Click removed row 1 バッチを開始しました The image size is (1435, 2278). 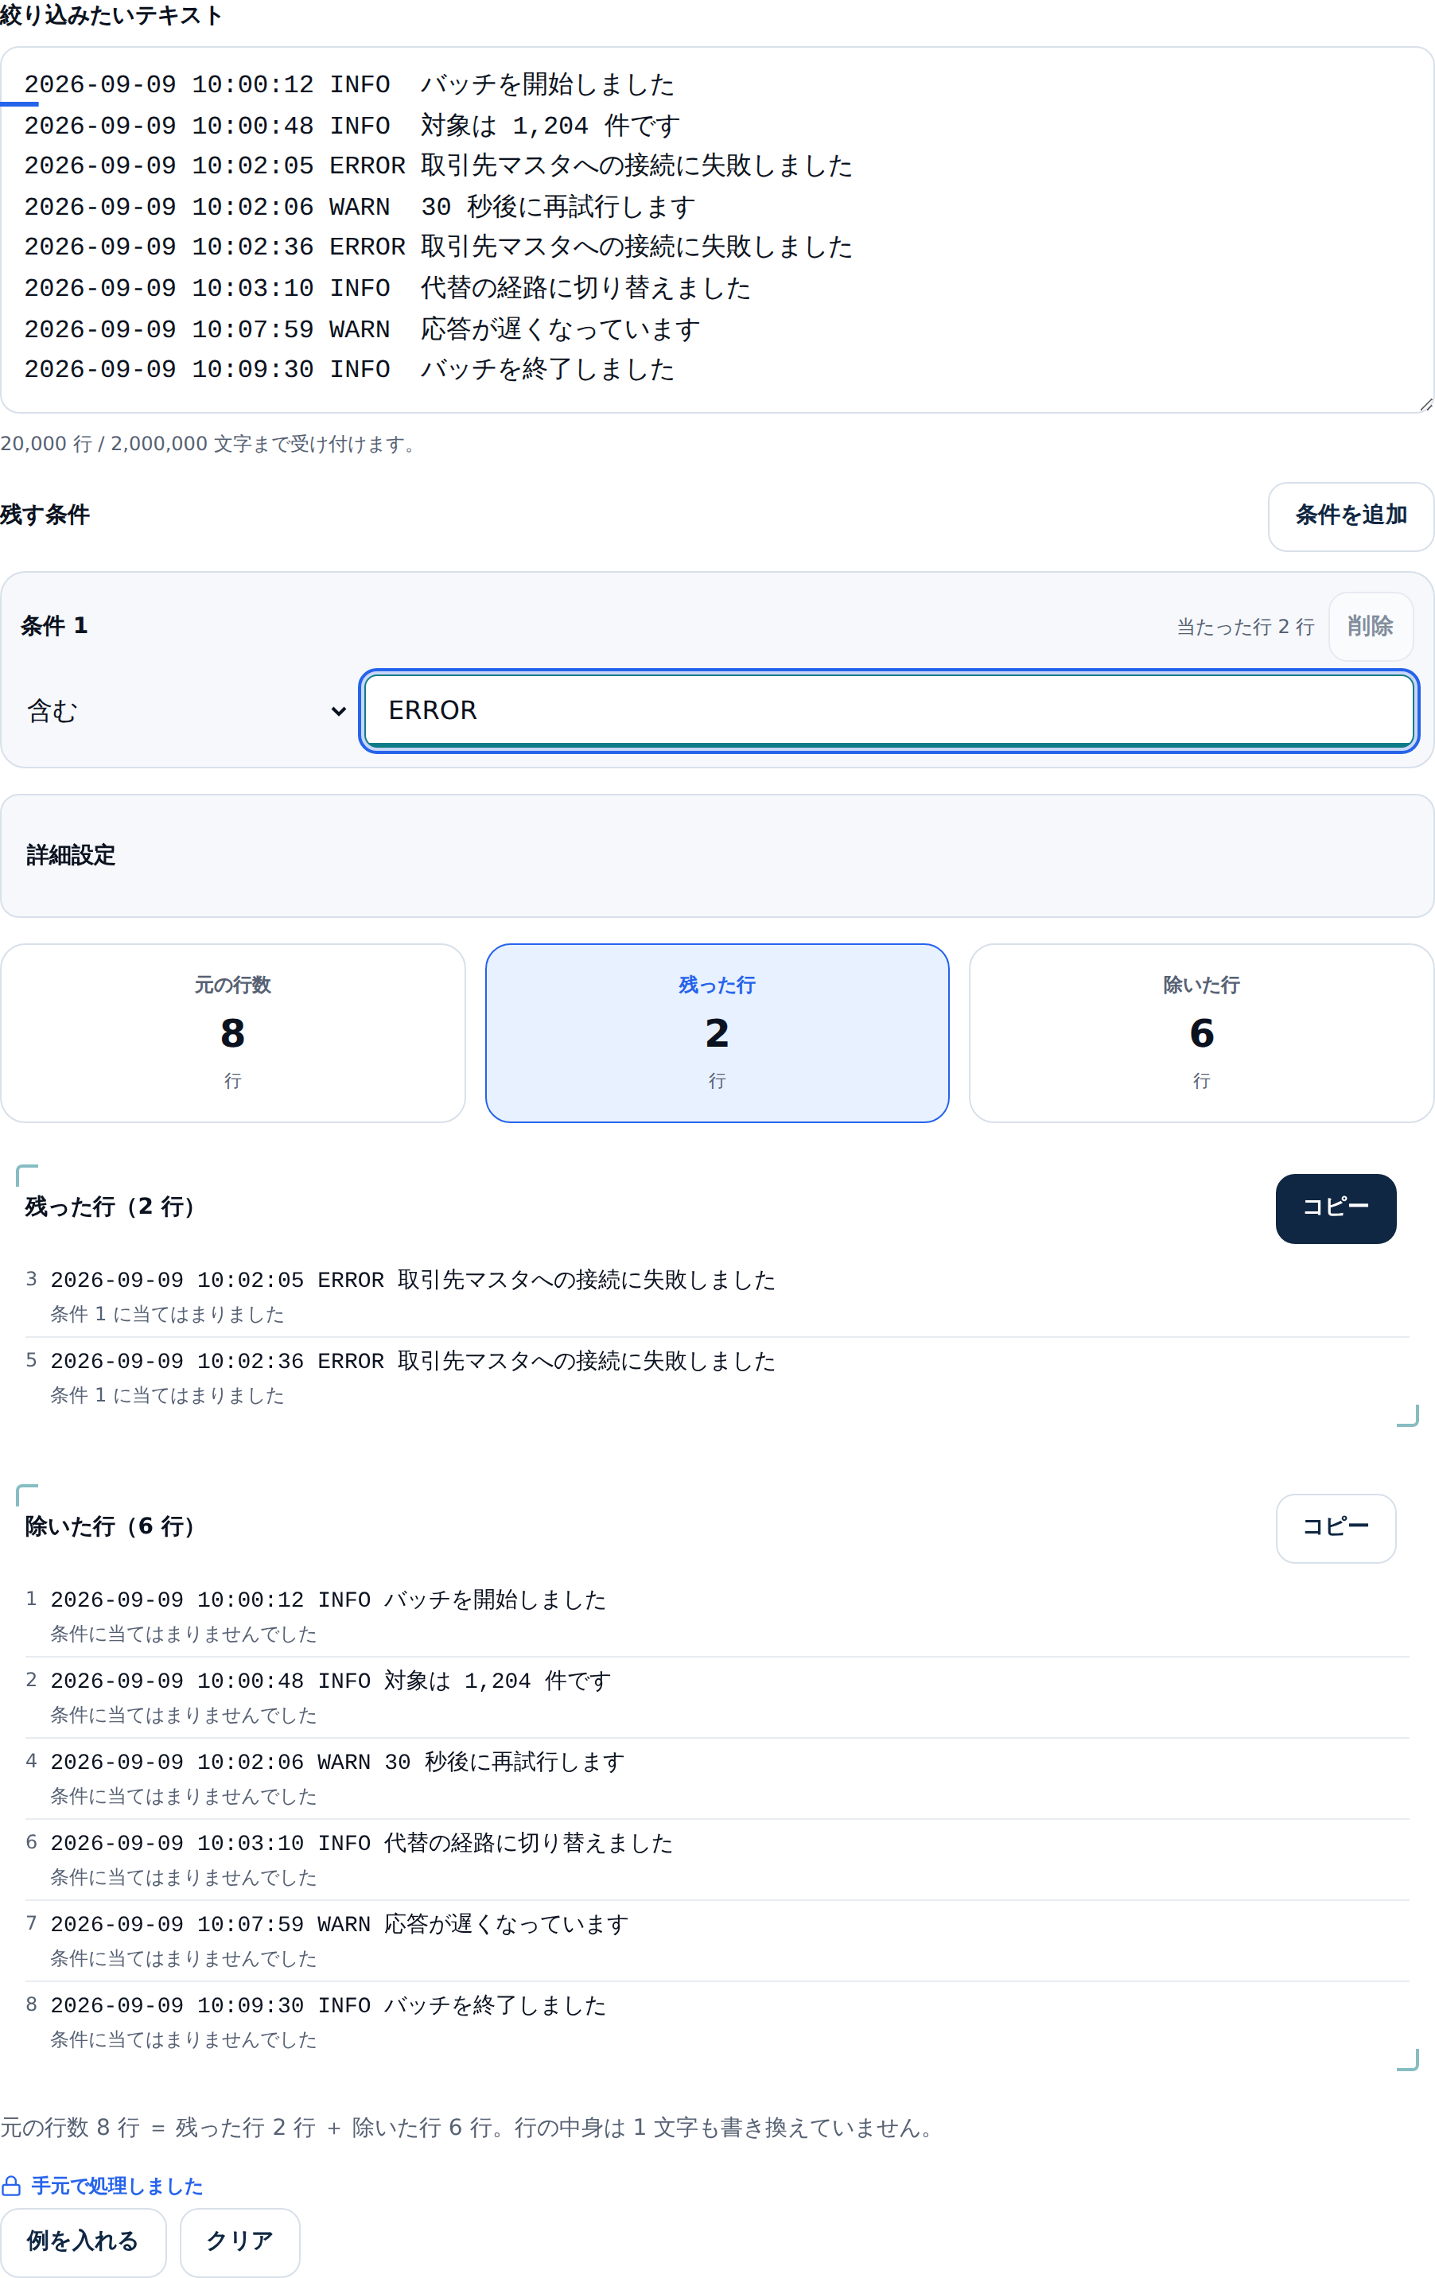tap(717, 1615)
